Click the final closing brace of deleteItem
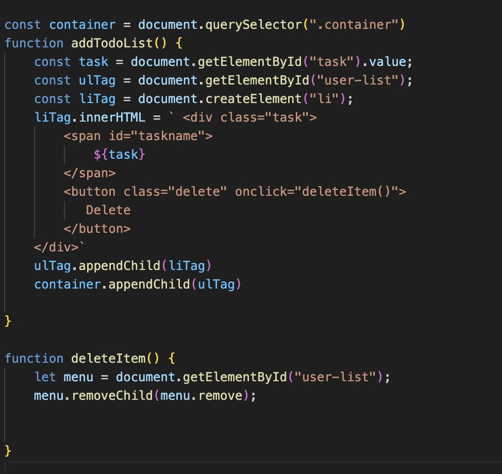The image size is (502, 474). coord(8,451)
